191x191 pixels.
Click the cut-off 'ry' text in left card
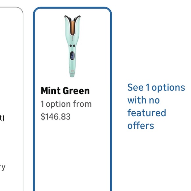3,167
